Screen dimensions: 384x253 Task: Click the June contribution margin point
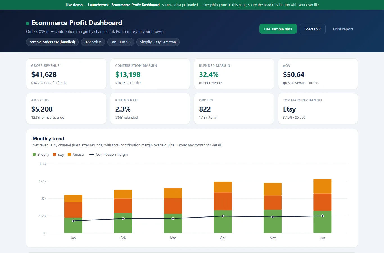tap(322, 216)
